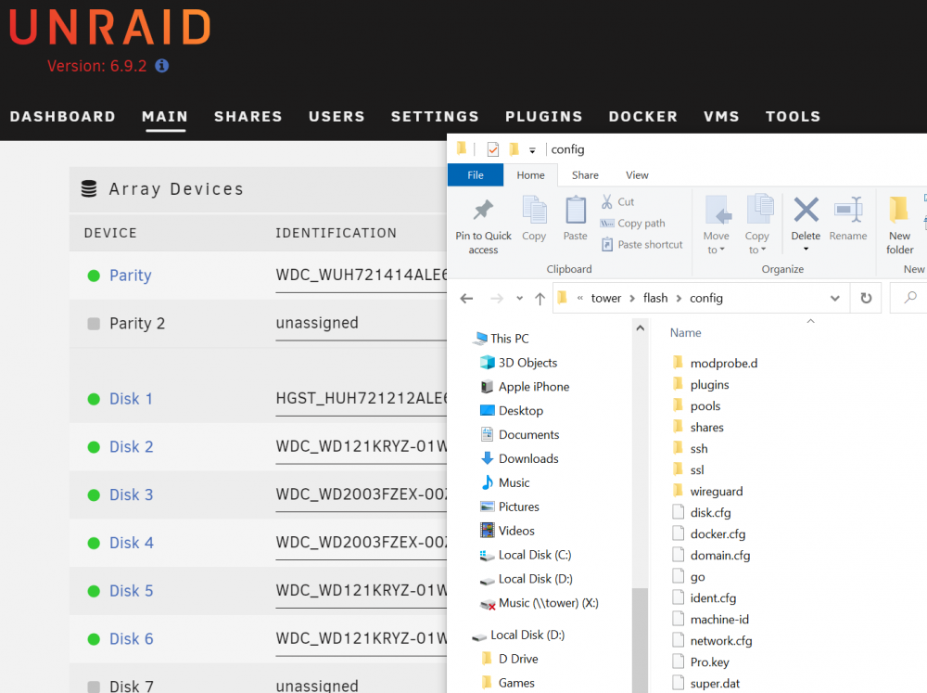This screenshot has width=927, height=693.
Task: Click the Delete X icon in Organize group
Action: (806, 210)
